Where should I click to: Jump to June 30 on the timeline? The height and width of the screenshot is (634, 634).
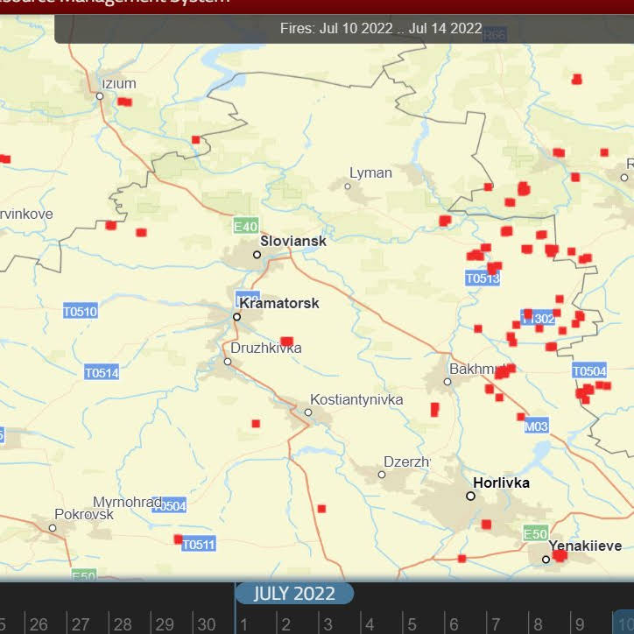pyautogui.click(x=207, y=623)
